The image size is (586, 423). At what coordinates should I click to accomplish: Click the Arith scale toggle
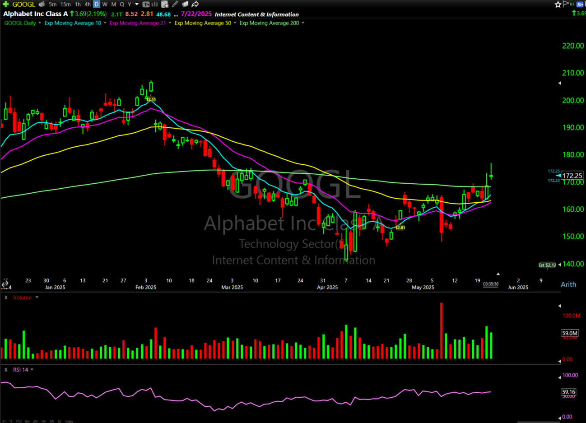pyautogui.click(x=568, y=284)
